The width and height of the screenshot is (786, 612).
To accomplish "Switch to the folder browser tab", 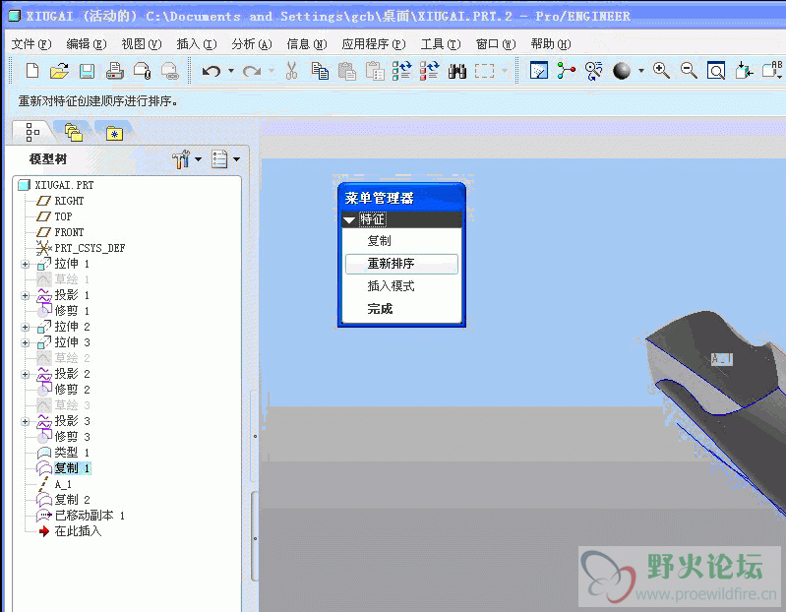I will (74, 133).
